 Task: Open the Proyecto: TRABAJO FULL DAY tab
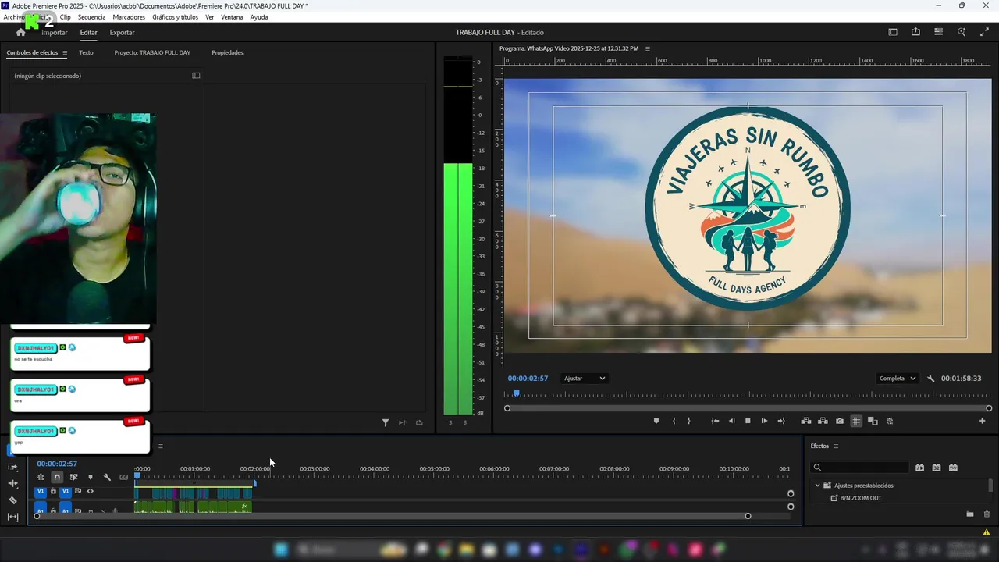[x=152, y=52]
